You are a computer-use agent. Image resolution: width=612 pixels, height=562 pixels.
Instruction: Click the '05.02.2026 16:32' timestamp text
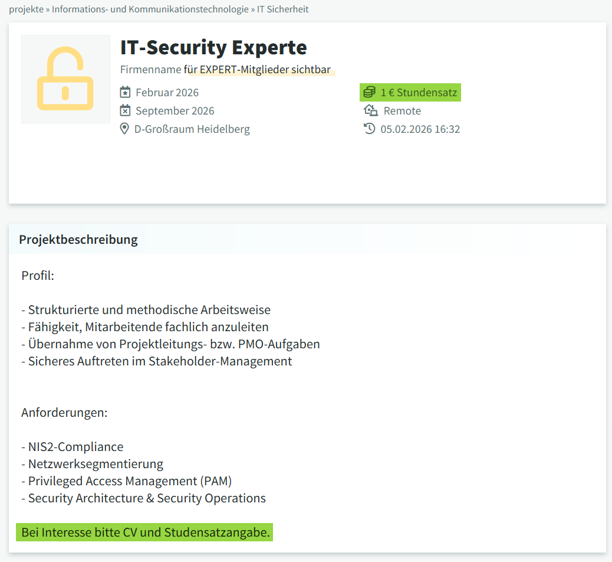tap(420, 129)
